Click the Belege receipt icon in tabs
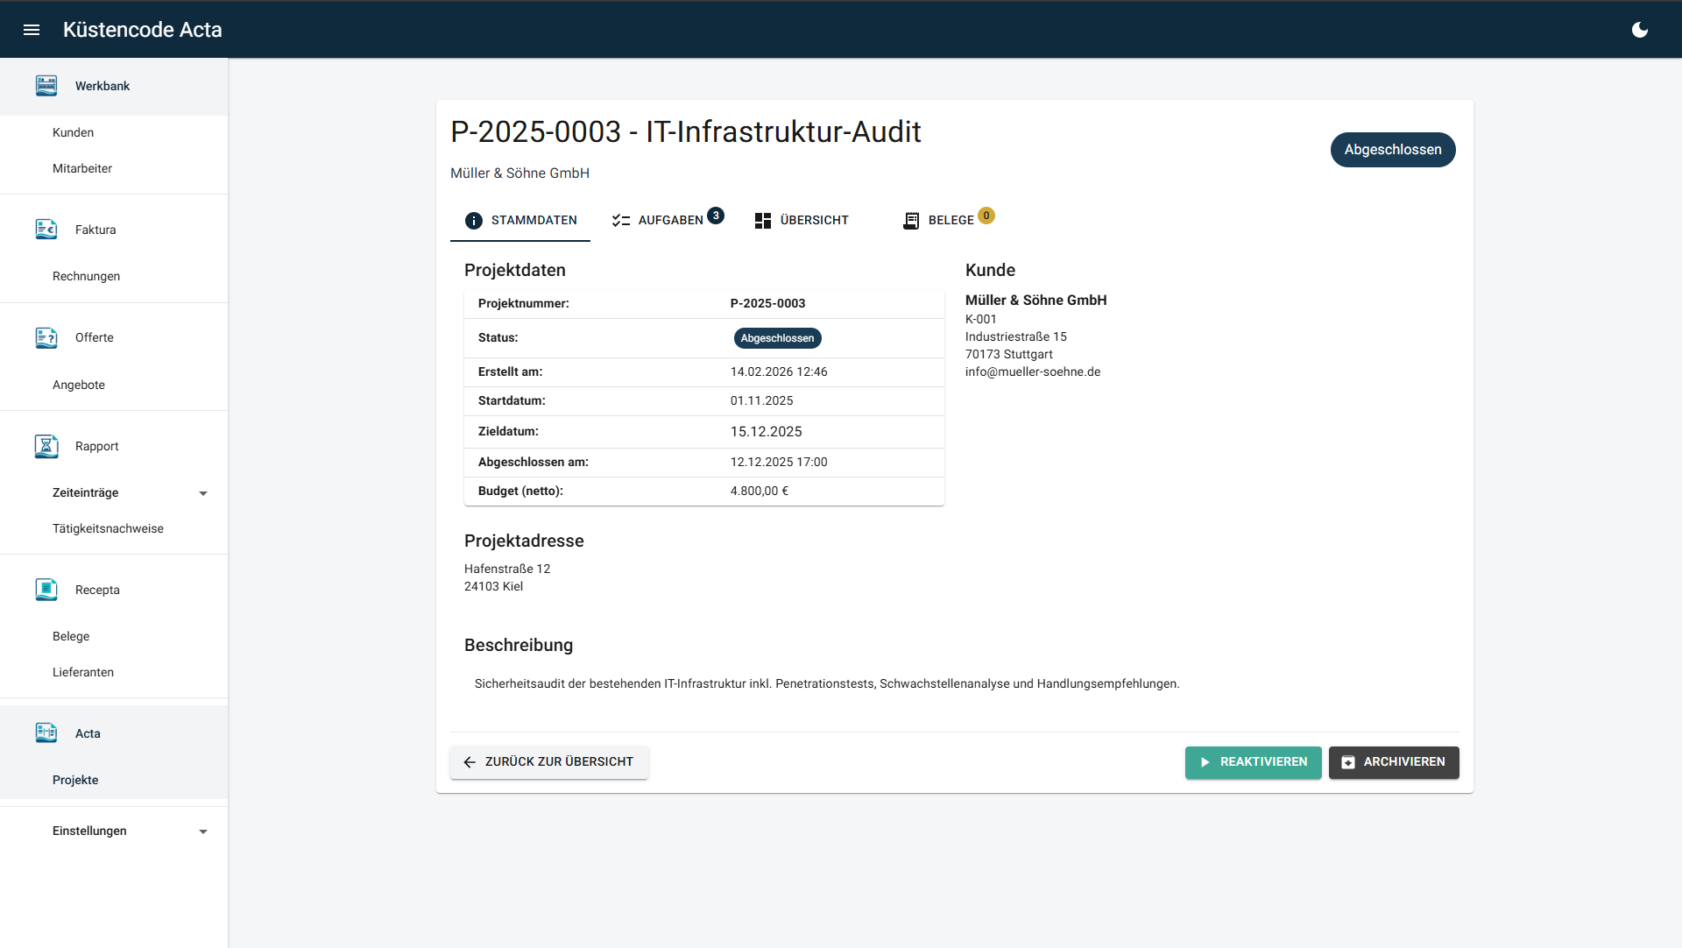Viewport: 1682px width, 948px height. [x=911, y=220]
